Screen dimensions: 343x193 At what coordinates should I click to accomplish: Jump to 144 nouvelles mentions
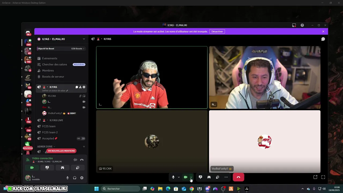[61, 151]
